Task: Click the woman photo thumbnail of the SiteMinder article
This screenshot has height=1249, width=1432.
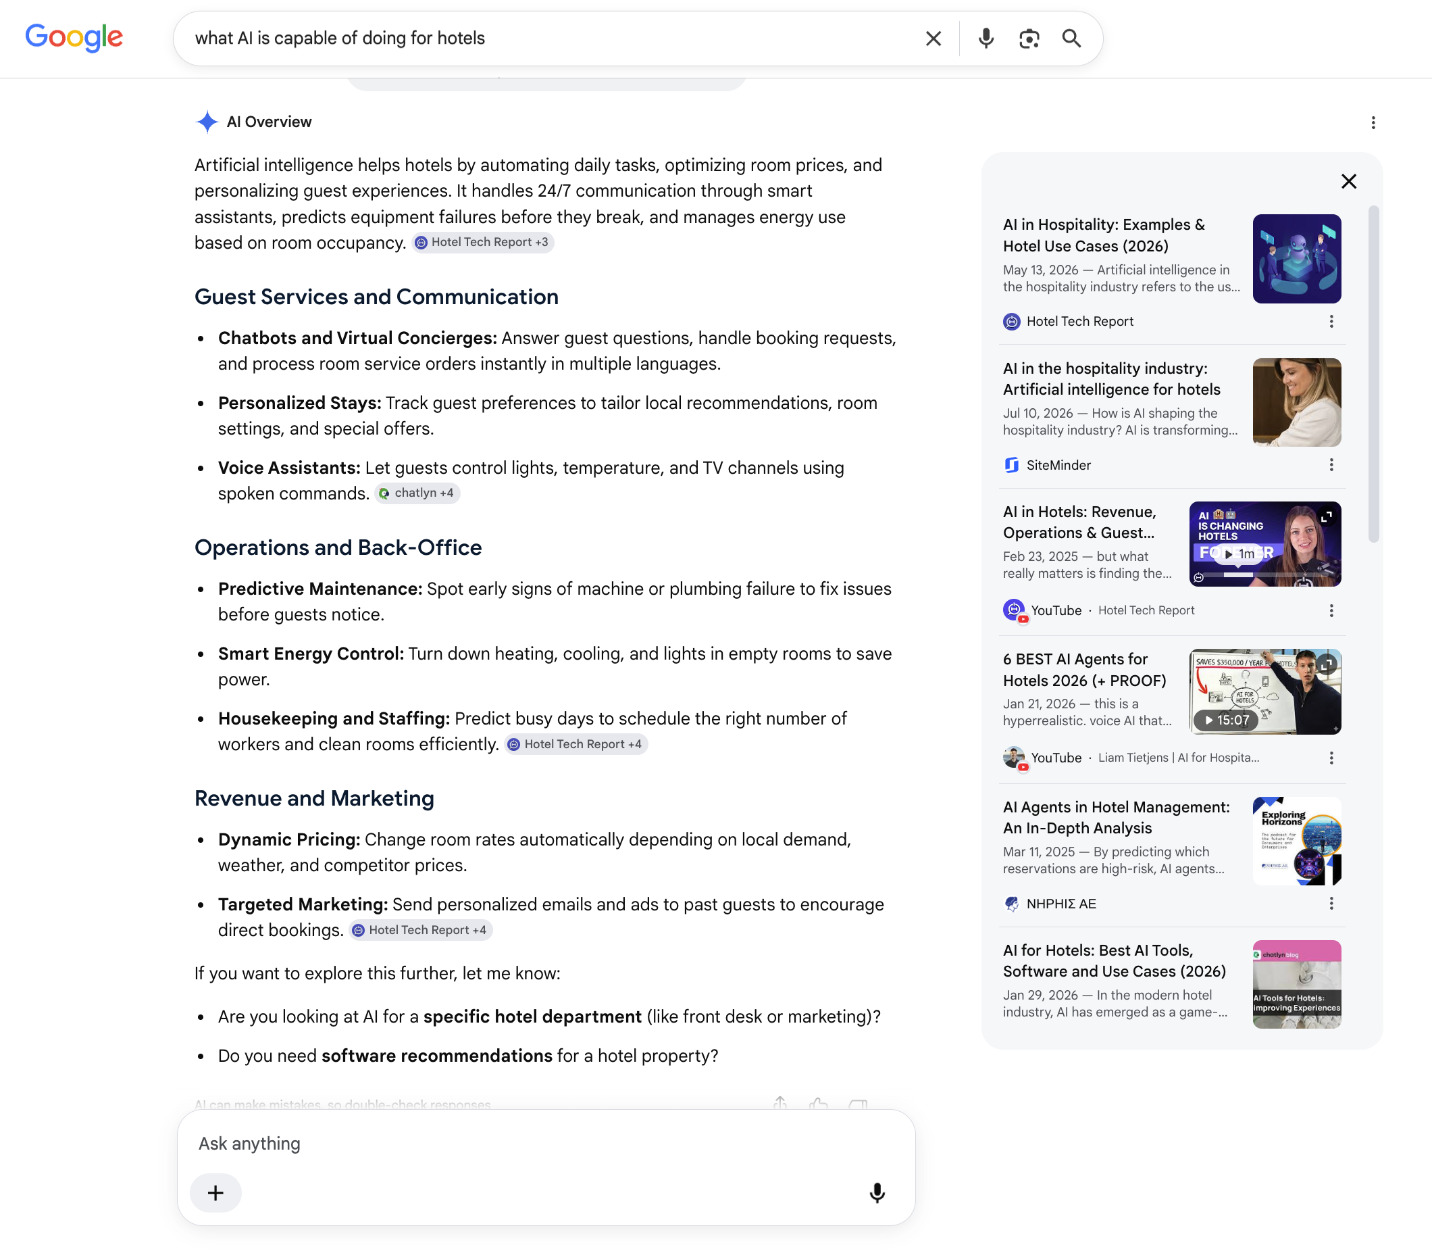Action: [x=1296, y=402]
